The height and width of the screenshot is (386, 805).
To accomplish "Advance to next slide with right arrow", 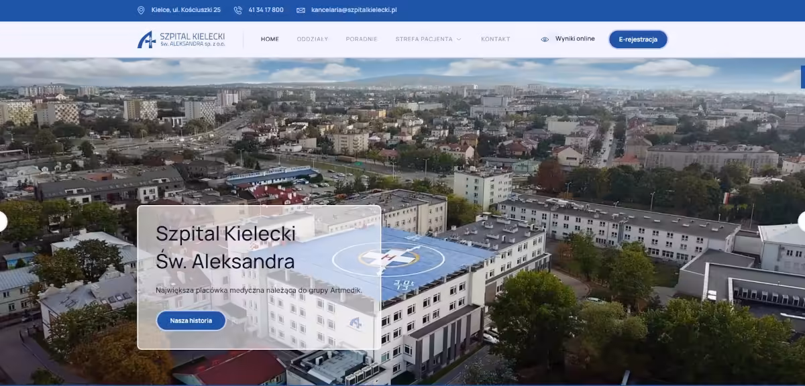I will pos(802,222).
